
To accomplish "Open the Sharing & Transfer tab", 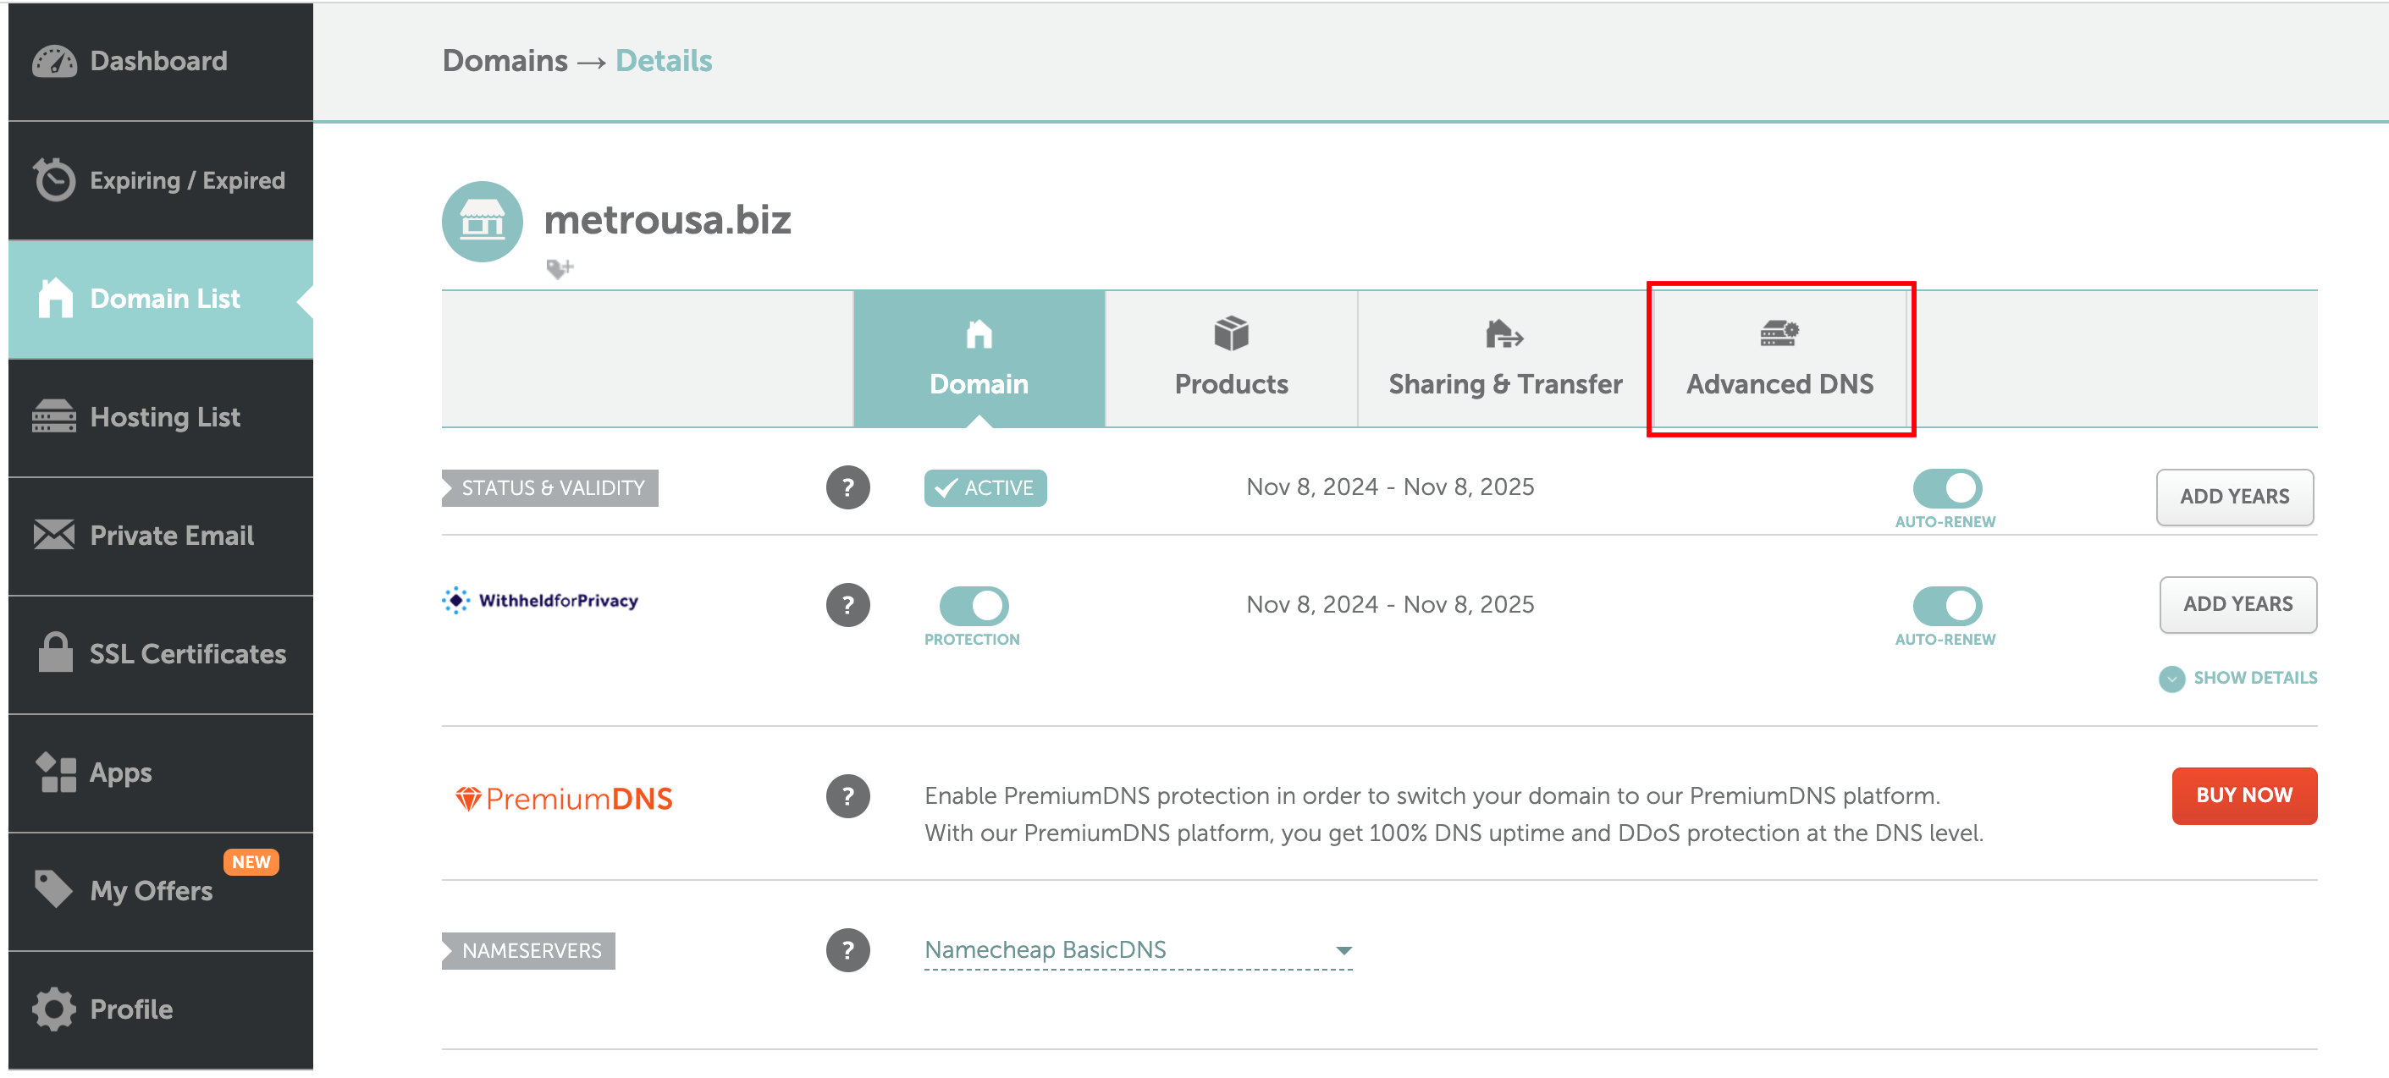I will point(1503,359).
